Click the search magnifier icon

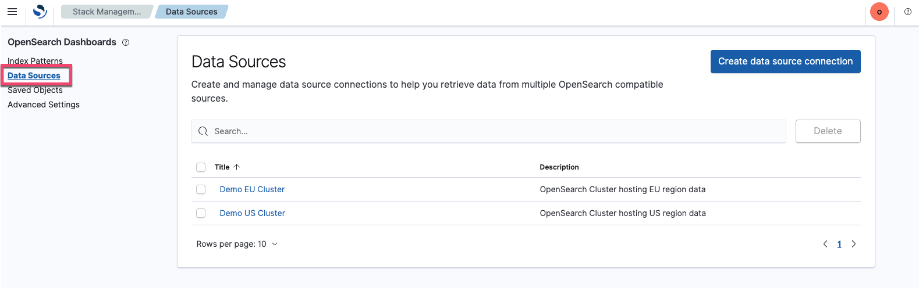pos(203,131)
